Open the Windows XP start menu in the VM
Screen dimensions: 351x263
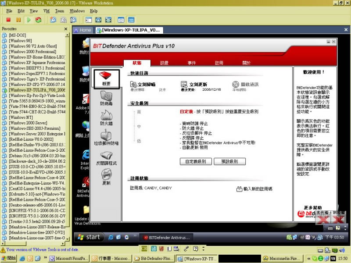89,237
